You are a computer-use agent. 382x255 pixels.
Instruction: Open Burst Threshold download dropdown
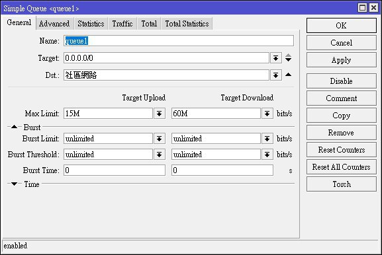tap(267, 155)
